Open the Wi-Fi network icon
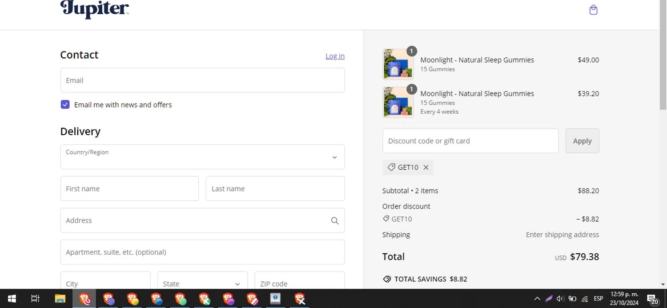Image resolution: width=667 pixels, height=308 pixels. click(585, 299)
